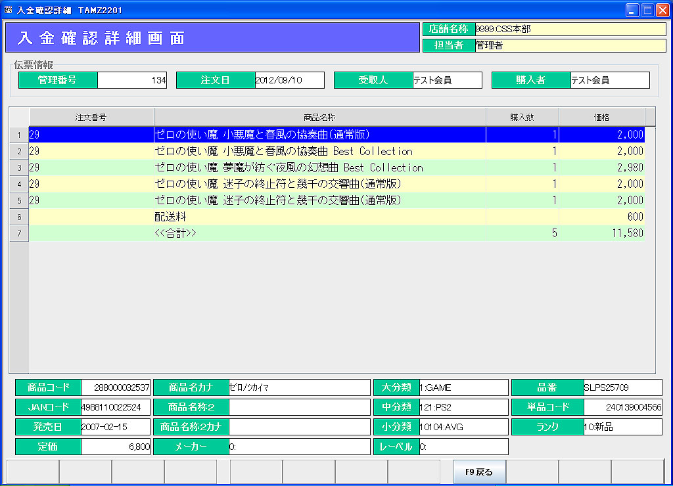The image size is (673, 486).
Task: Click the 購入数 column header
Action: point(522,117)
